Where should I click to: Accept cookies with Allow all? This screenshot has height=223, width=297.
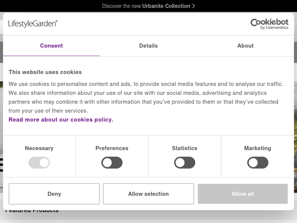[243, 194]
